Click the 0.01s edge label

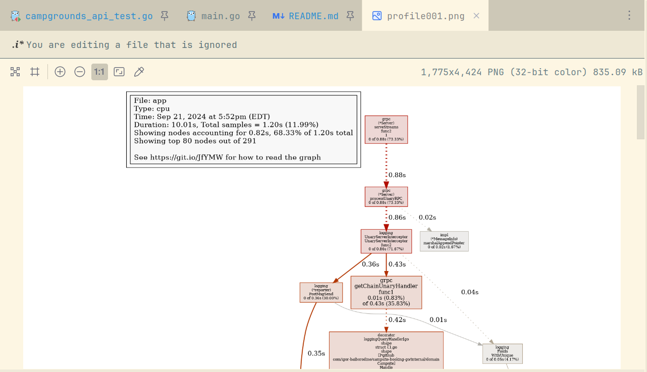(x=438, y=320)
